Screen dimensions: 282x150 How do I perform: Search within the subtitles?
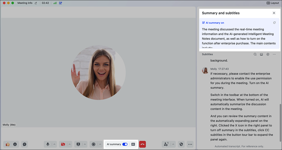(x=255, y=54)
